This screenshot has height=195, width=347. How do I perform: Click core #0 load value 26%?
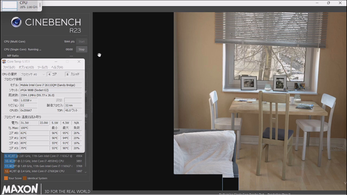coord(77,133)
